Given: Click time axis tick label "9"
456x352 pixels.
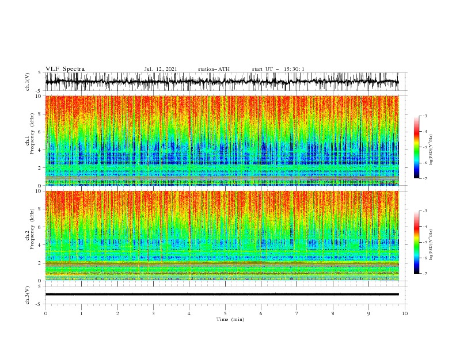Looking at the screenshot, I should tap(368, 313).
